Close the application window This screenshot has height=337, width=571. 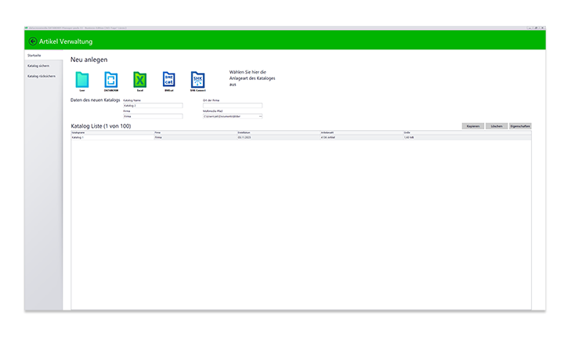(542, 27)
